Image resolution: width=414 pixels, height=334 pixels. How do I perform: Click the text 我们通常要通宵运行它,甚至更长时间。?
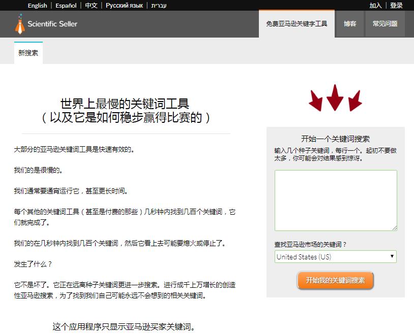click(71, 191)
